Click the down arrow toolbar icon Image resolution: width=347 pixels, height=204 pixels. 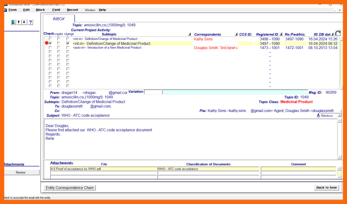tap(24, 22)
